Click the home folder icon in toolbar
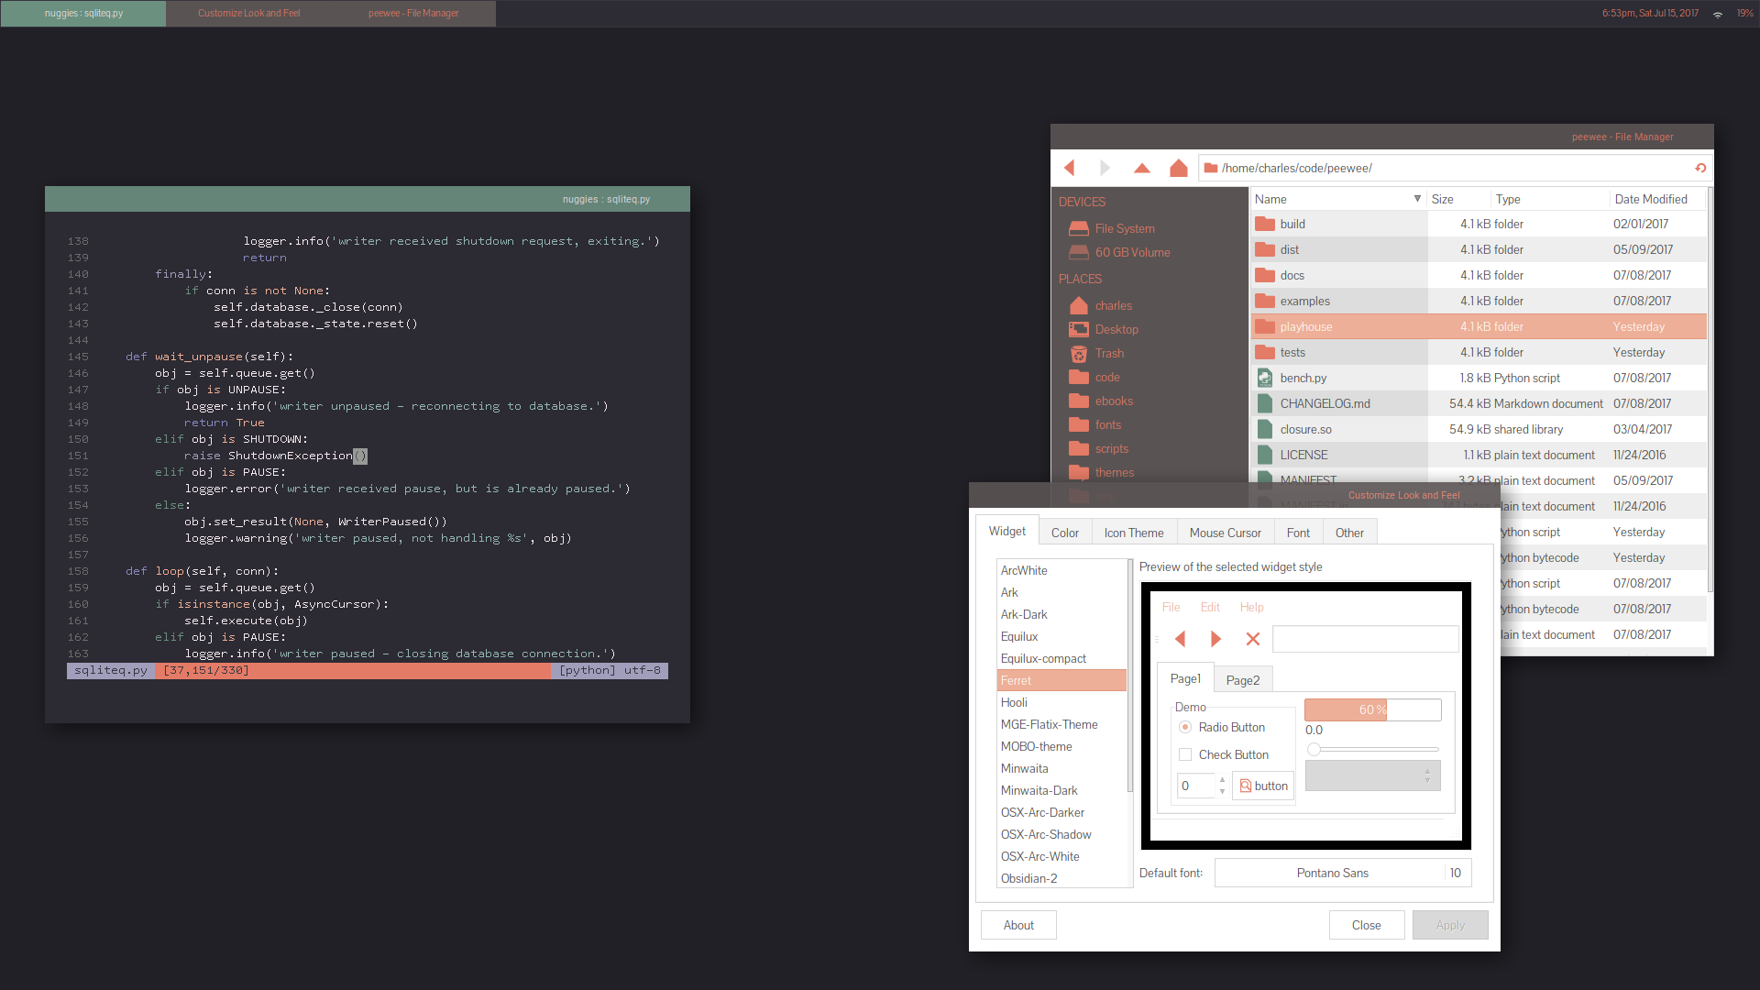Screen dimensions: 1760x990 click(1179, 168)
